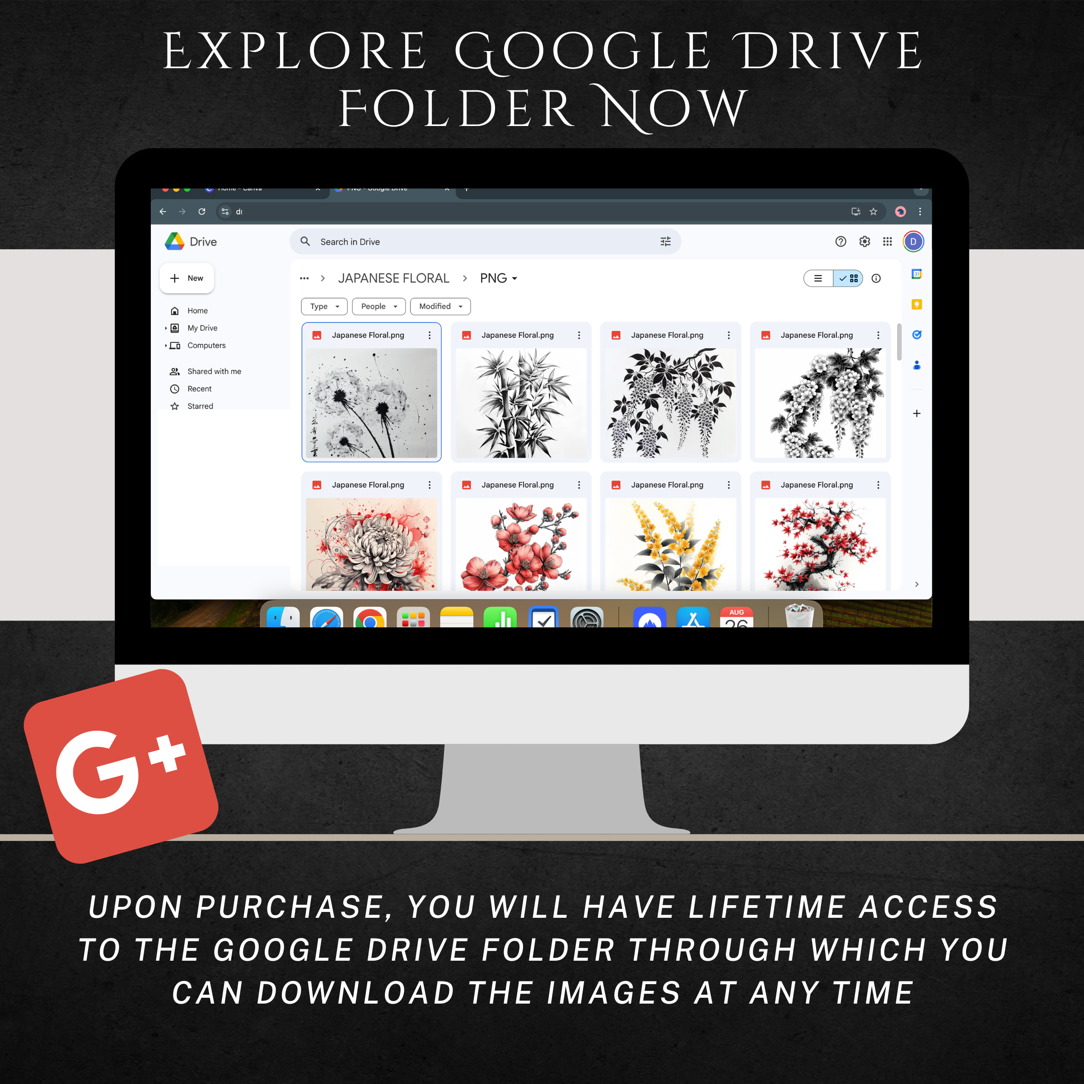Click the Google Drive home icon
This screenshot has width=1084, height=1084.
point(175,311)
